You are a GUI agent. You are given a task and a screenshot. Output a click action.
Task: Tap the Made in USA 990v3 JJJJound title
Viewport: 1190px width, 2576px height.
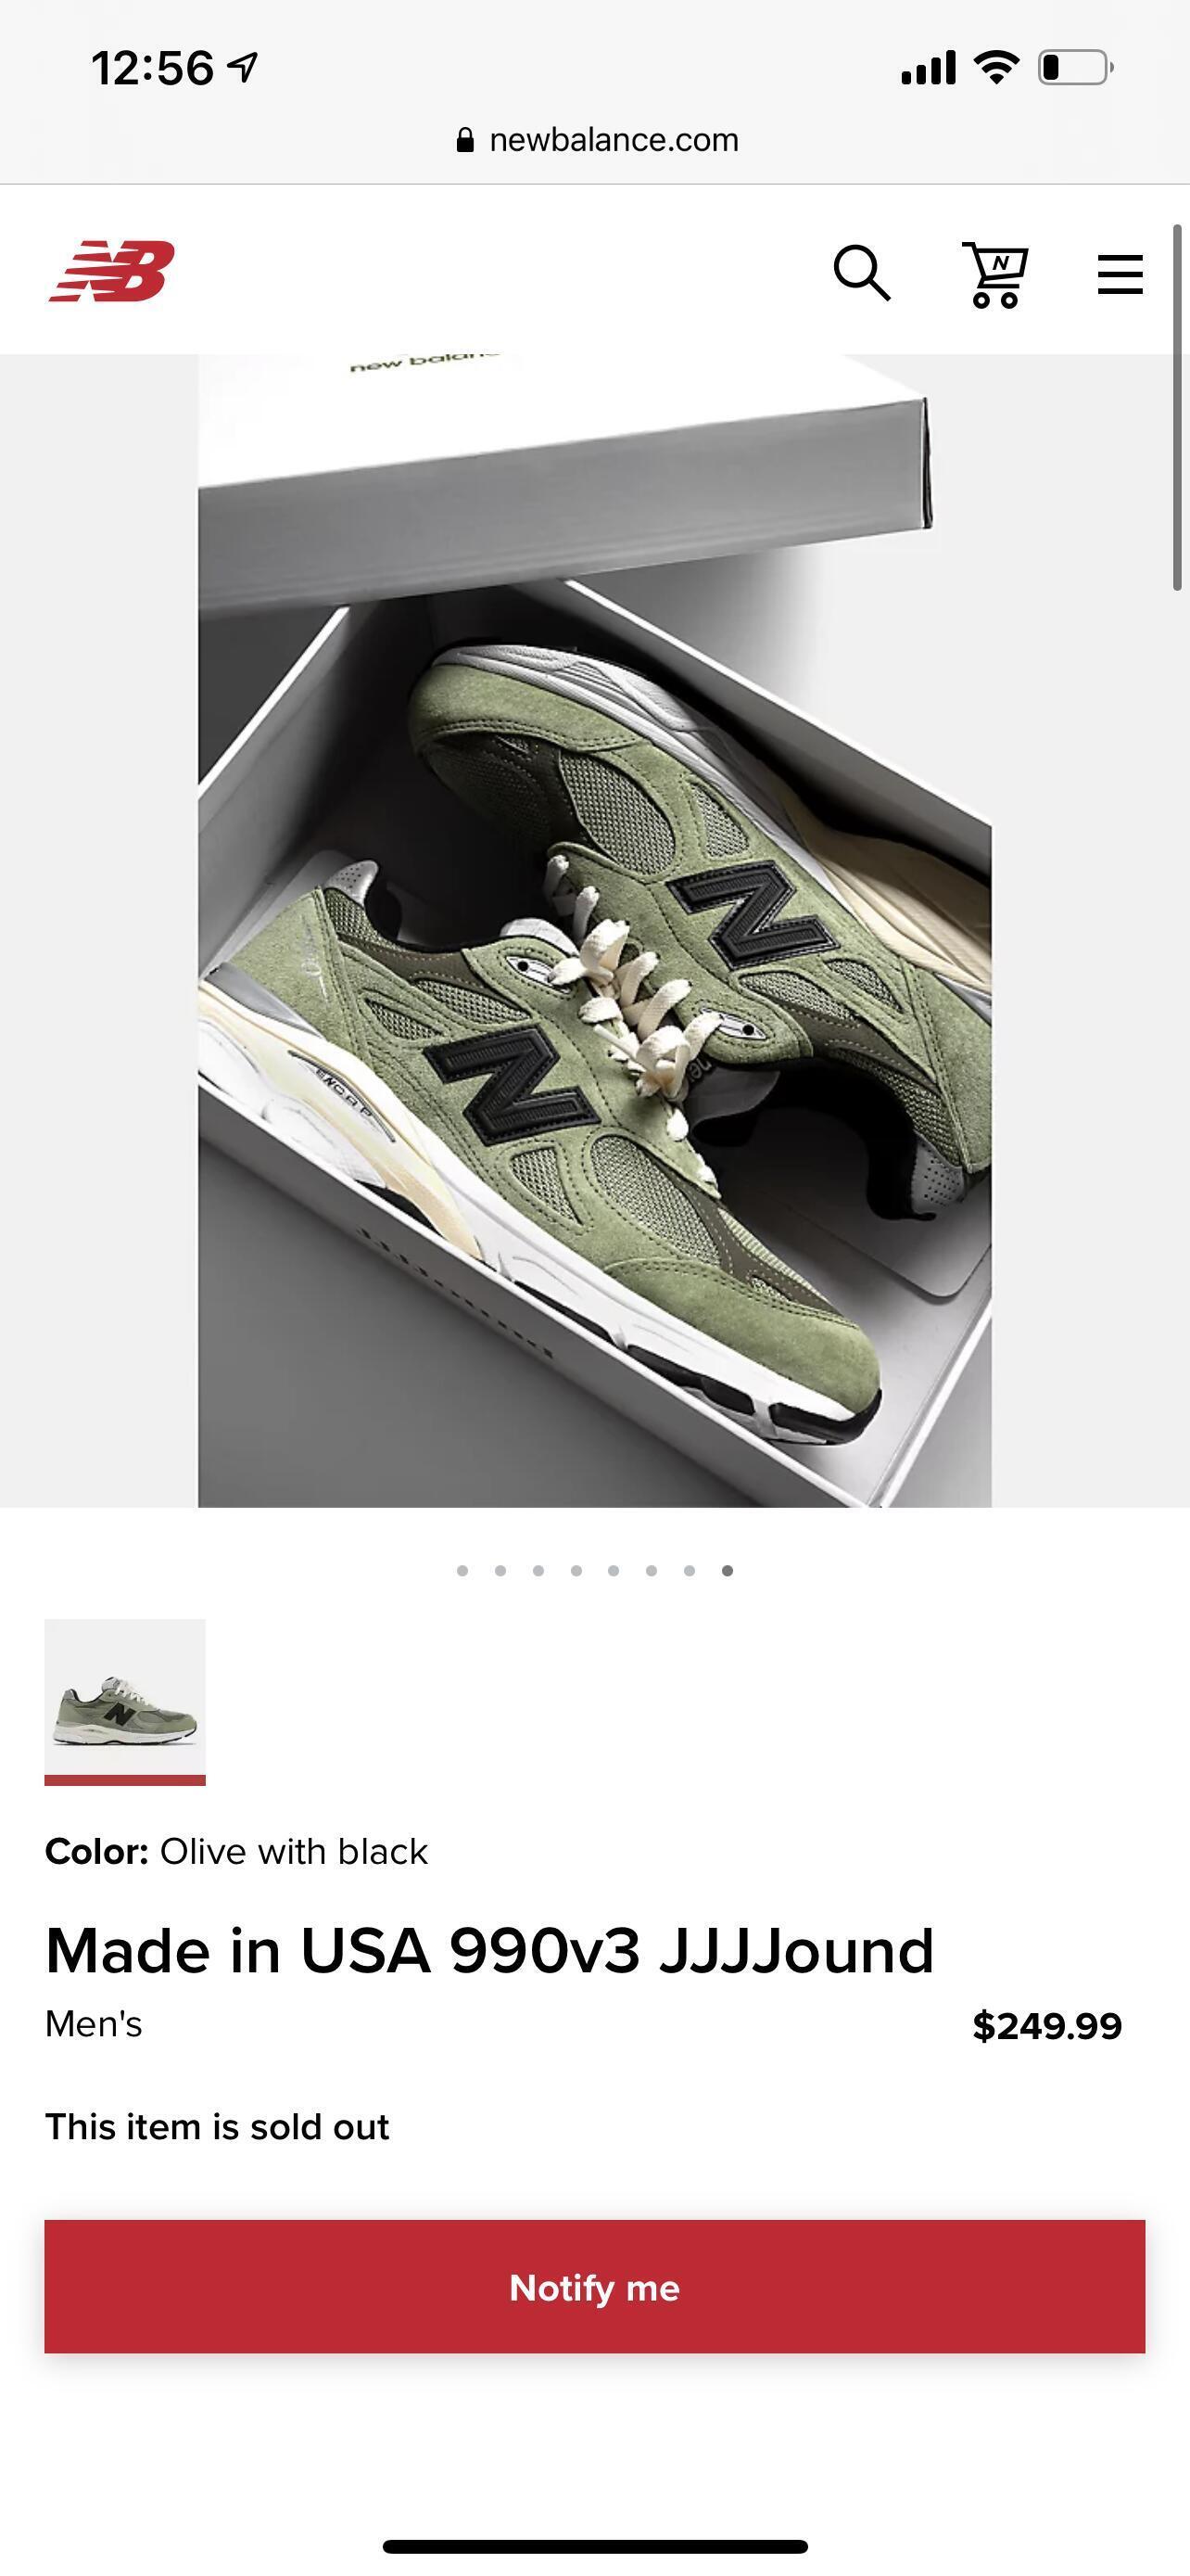point(489,1950)
